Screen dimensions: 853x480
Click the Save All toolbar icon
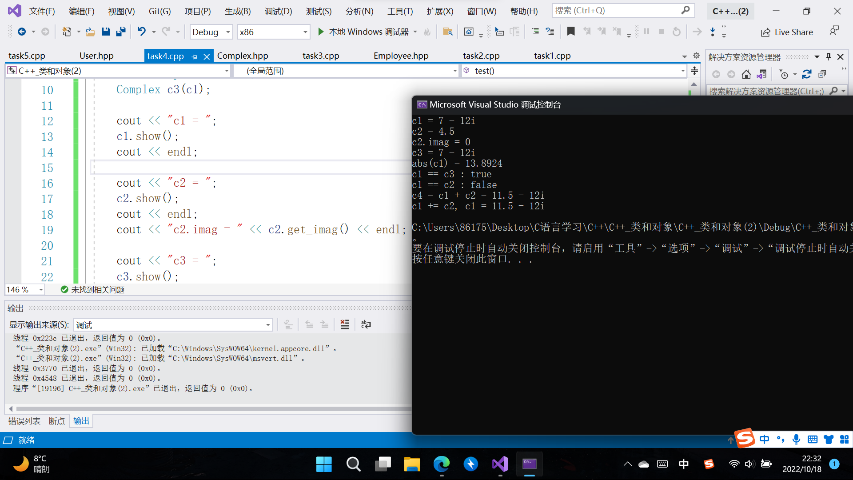[x=120, y=32]
